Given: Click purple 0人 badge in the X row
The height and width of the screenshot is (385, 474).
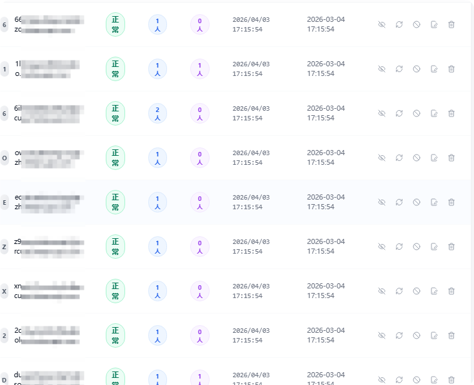Looking at the screenshot, I should click(x=200, y=291).
